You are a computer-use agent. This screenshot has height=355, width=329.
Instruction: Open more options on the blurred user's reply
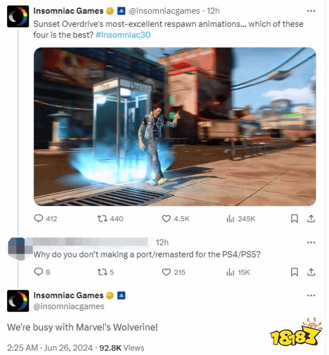click(311, 243)
